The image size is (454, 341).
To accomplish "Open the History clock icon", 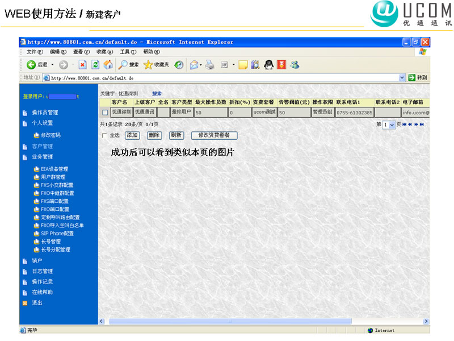I will (x=179, y=65).
